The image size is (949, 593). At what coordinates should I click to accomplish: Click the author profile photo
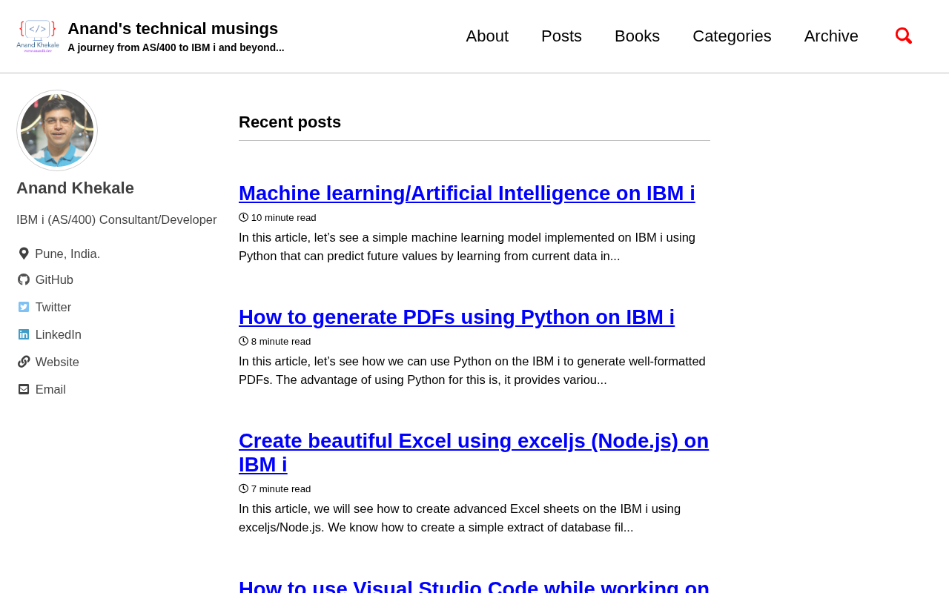coord(57,130)
